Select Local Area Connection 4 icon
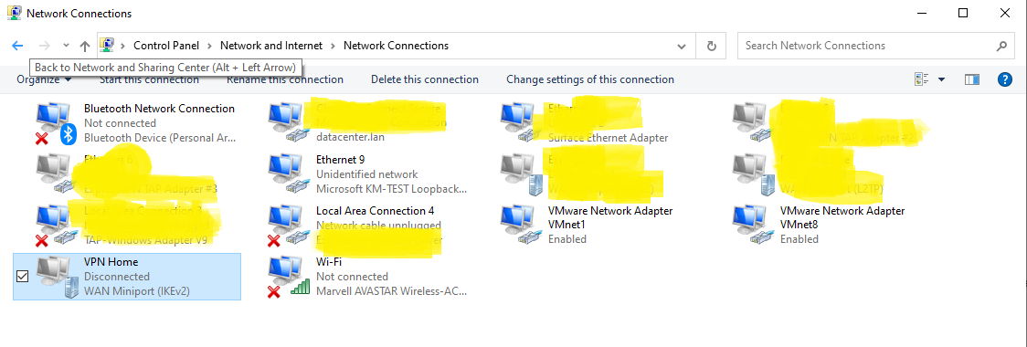Viewport: 1027px width, 347px height. (288, 226)
